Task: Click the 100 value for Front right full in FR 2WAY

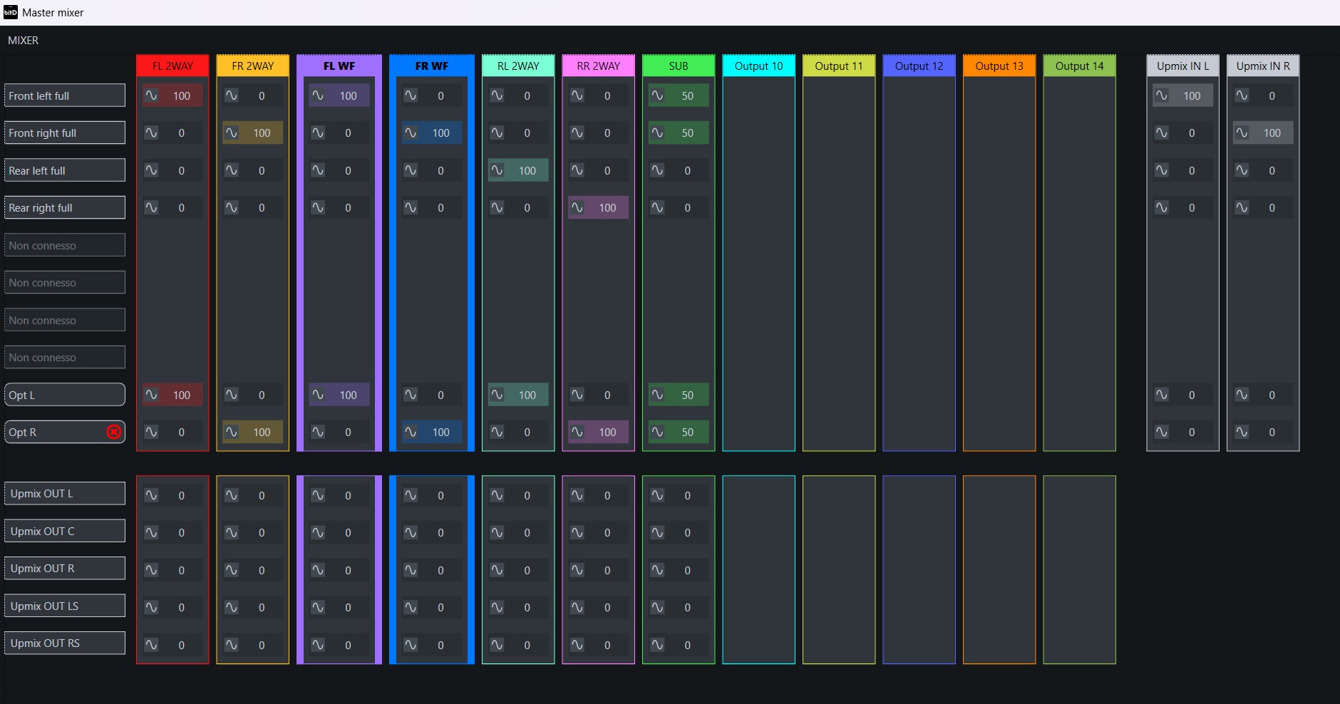Action: 262,133
